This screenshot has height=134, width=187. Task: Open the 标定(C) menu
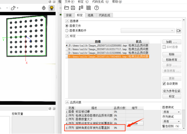click(x=83, y=2)
